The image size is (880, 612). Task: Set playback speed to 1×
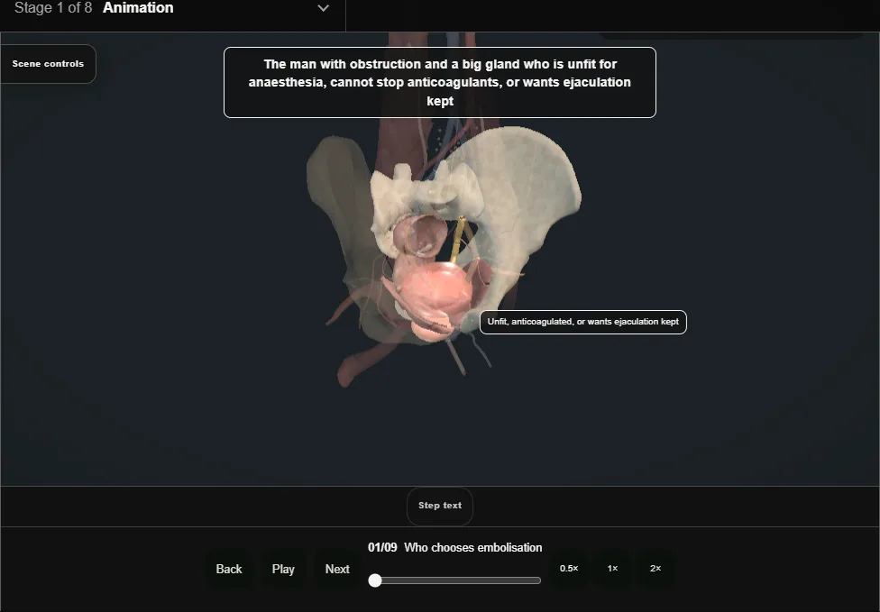point(612,569)
